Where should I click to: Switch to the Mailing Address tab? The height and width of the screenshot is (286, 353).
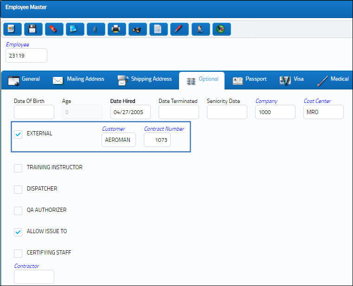78,80
